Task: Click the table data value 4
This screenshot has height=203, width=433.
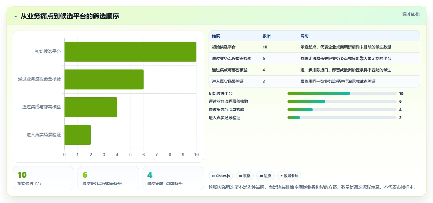Action: pos(264,70)
